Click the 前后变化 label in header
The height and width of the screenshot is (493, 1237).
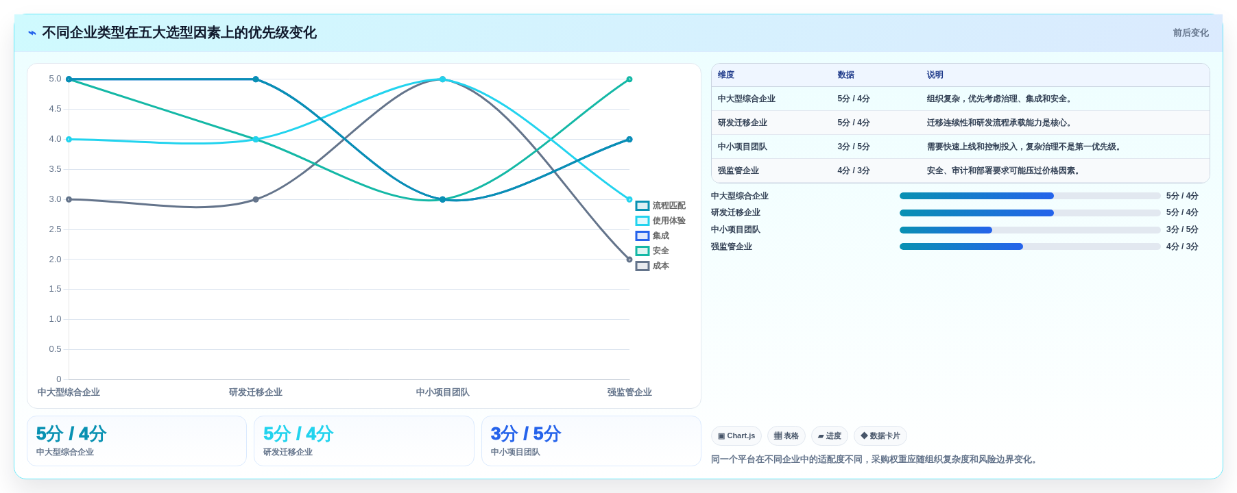tap(1190, 33)
